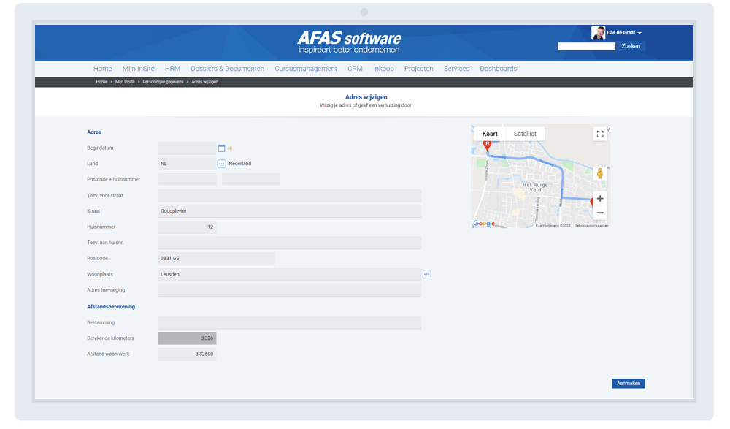The width and height of the screenshot is (730, 429).
Task: Focus the Toev. voor straat field
Action: pyautogui.click(x=290, y=195)
